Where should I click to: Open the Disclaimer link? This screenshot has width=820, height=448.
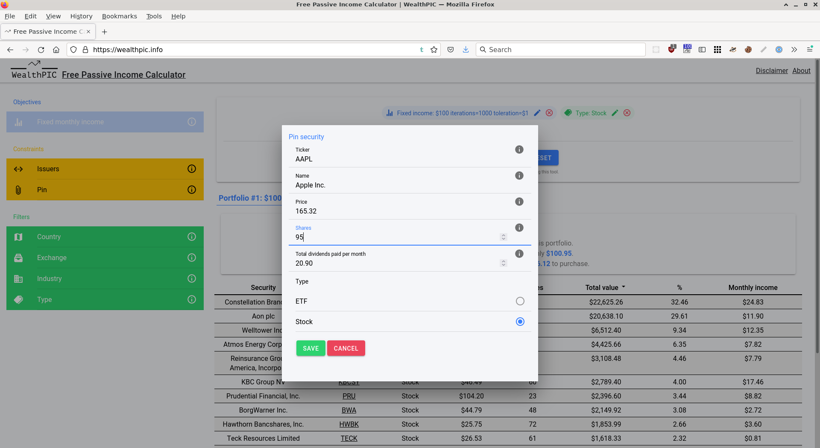coord(772,70)
